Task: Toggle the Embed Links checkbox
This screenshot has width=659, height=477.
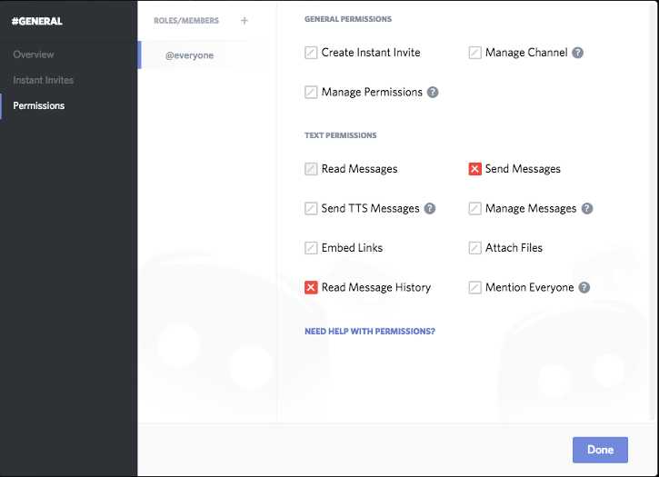Action: pos(311,248)
